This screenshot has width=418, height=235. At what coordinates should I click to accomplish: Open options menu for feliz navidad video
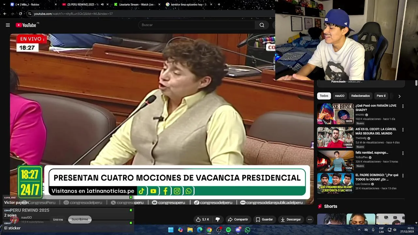403,153
